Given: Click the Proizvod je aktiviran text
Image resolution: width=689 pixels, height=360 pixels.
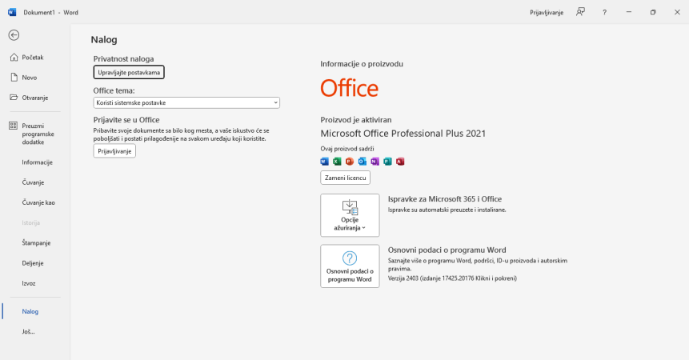Looking at the screenshot, I should pos(356,120).
